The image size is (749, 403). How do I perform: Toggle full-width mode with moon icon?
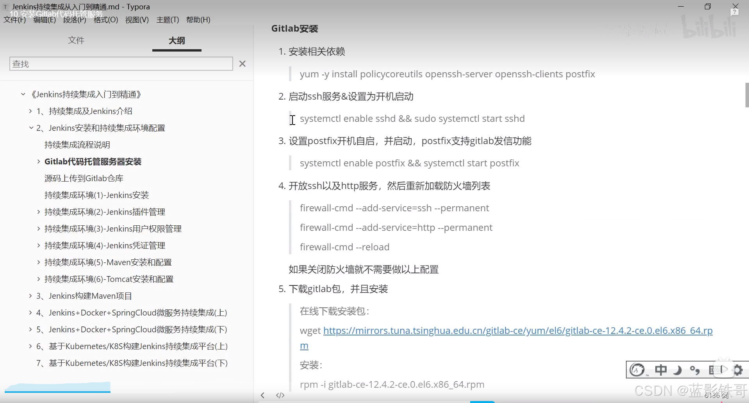(x=678, y=370)
